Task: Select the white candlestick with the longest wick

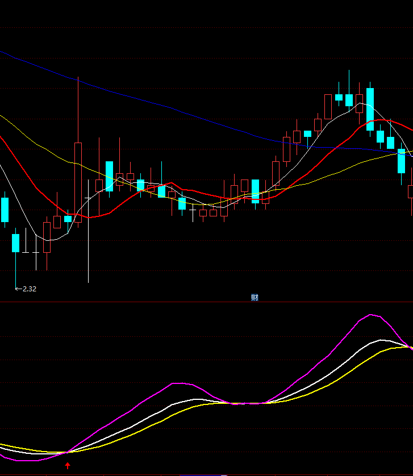Action: click(89, 231)
